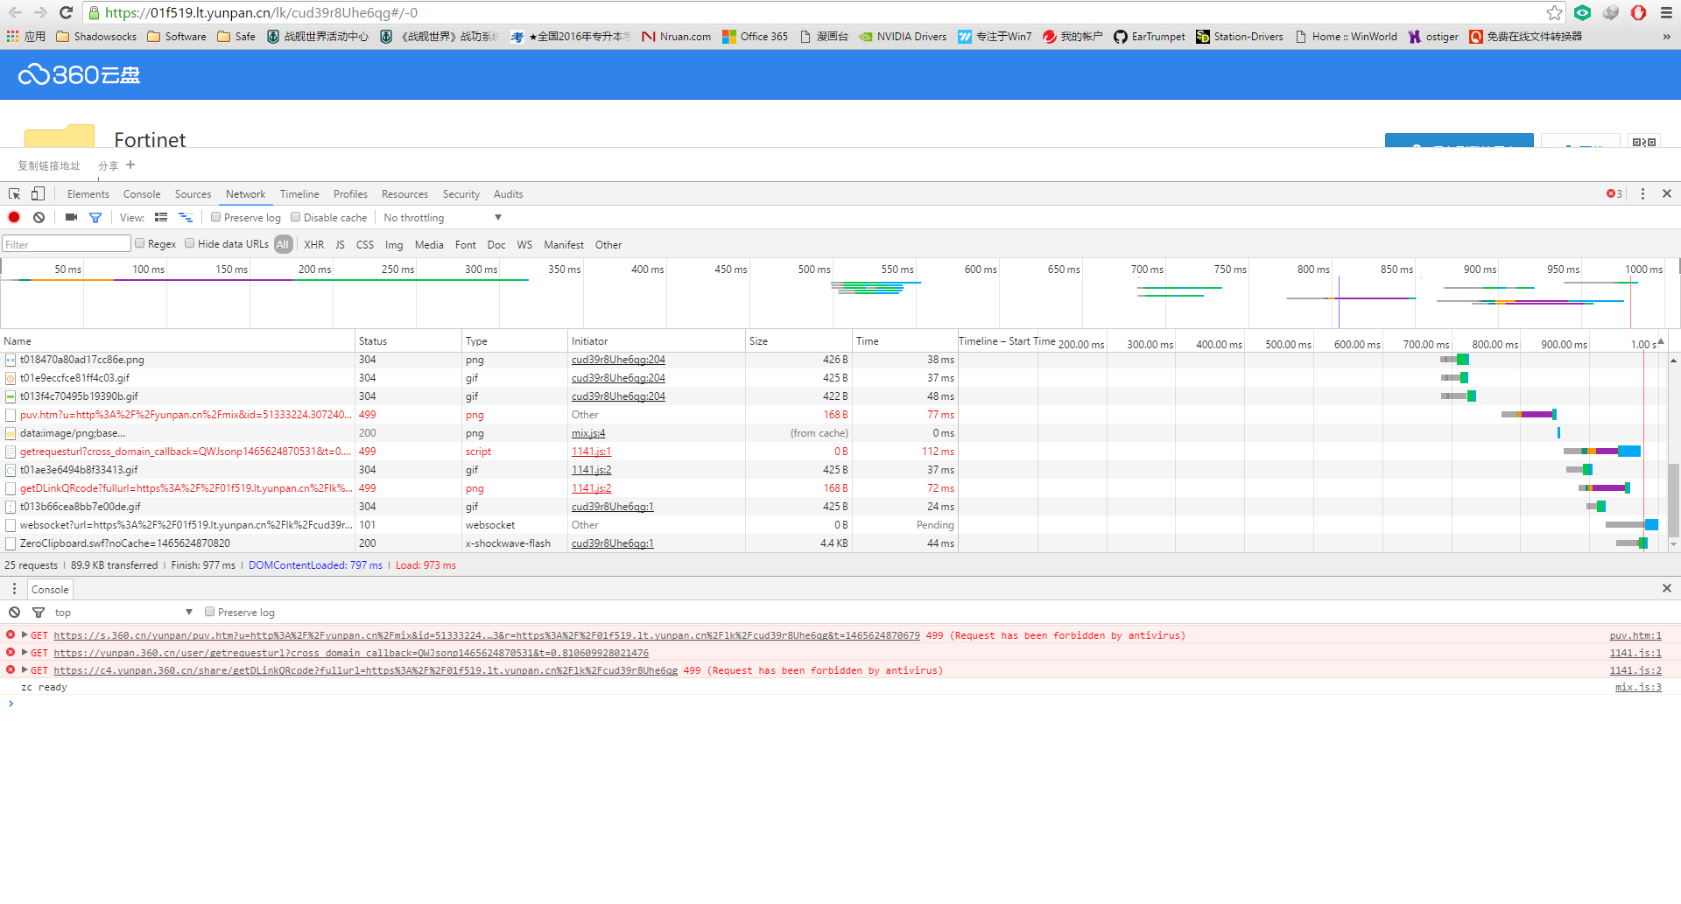Image resolution: width=1681 pixels, height=904 pixels.
Task: Expand the puv.htm GET error message
Action: click(25, 634)
